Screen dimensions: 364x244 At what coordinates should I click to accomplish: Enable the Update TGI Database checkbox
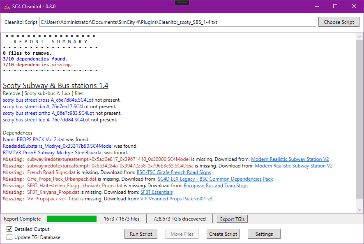pyautogui.click(x=9, y=237)
